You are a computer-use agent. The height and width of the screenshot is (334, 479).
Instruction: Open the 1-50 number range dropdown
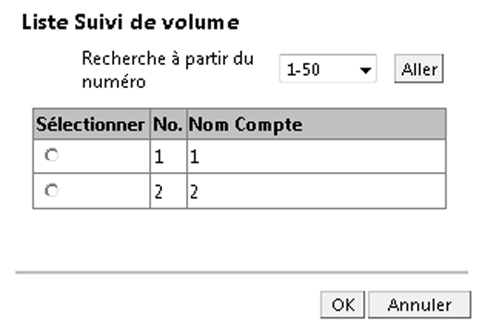(x=328, y=68)
